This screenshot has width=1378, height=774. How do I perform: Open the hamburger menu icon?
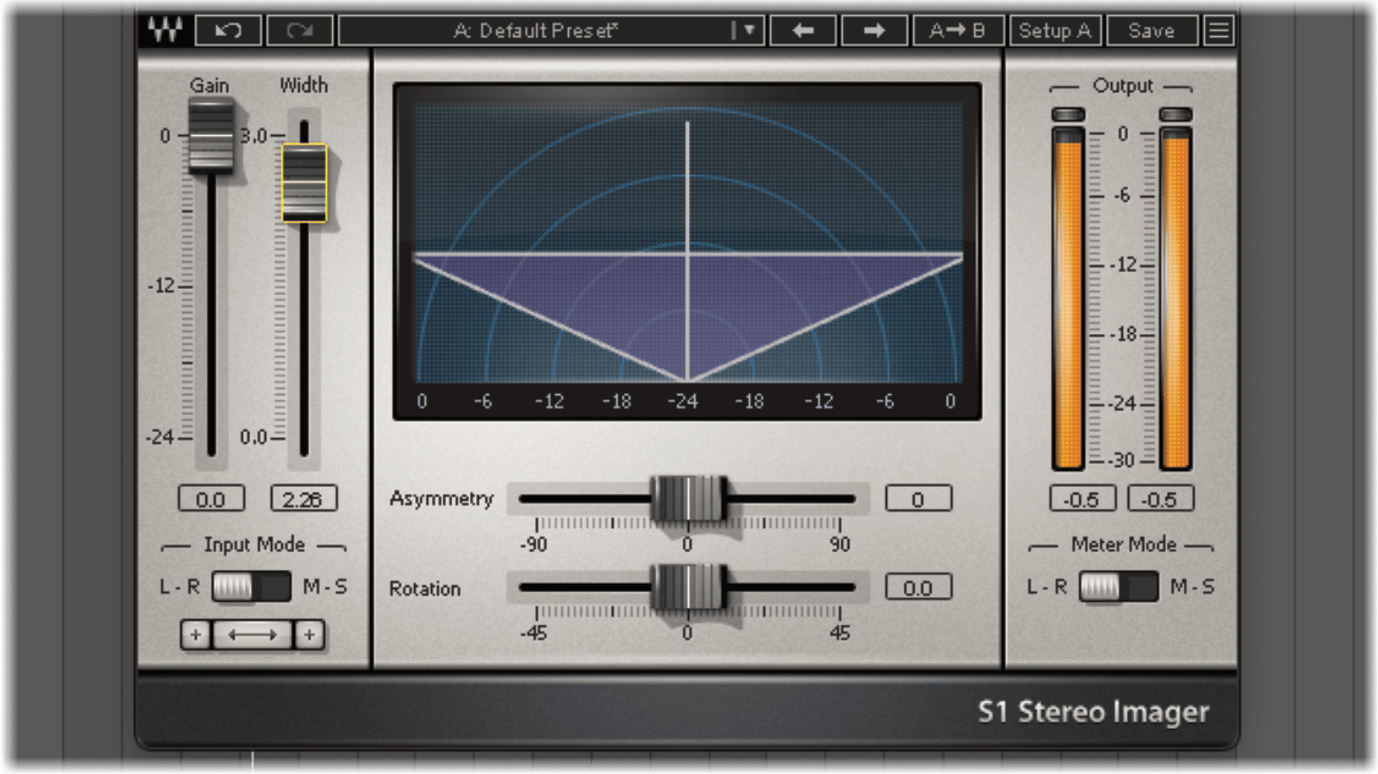1218,30
